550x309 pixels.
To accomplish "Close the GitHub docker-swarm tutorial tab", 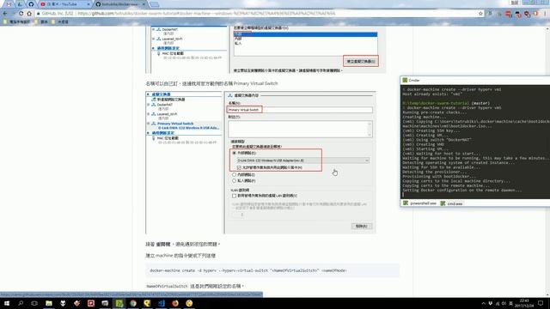I will [x=144, y=4].
